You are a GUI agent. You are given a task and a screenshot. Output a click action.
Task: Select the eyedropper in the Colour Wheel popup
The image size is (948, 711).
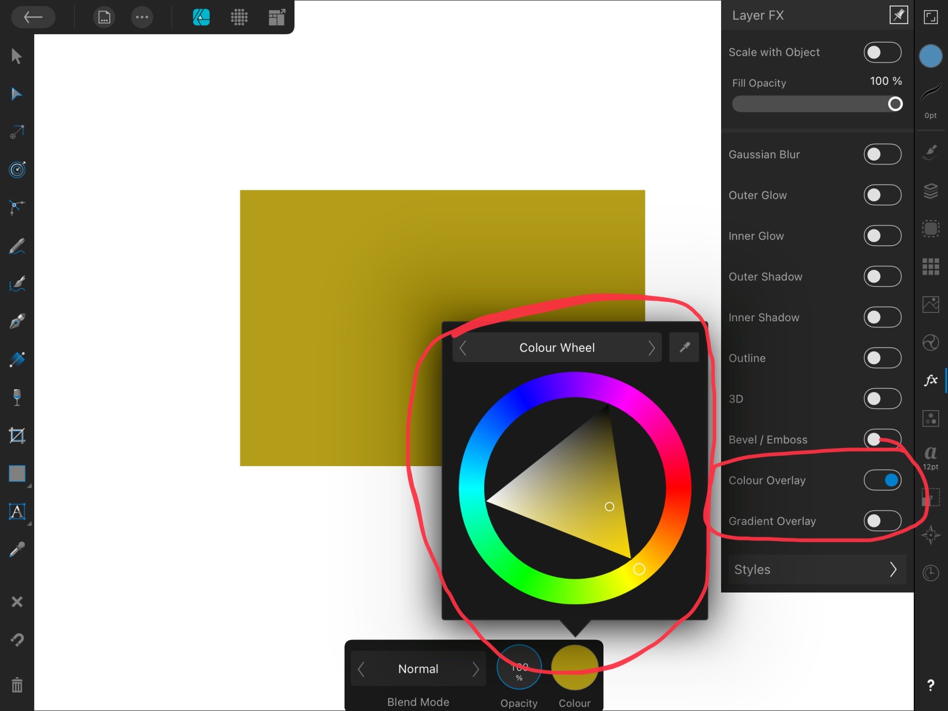pyautogui.click(x=684, y=347)
